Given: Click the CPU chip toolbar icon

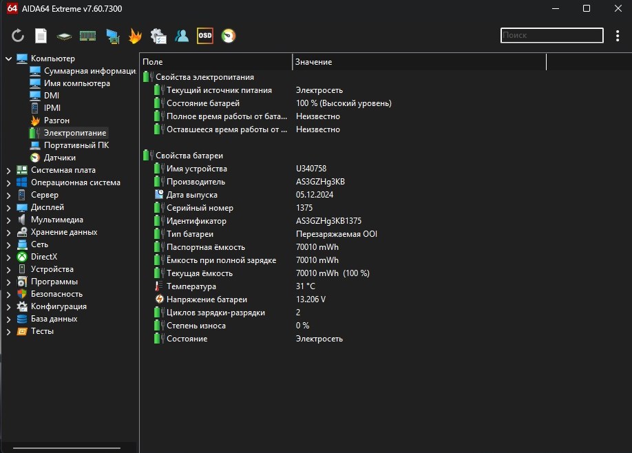Looking at the screenshot, I should [64, 36].
